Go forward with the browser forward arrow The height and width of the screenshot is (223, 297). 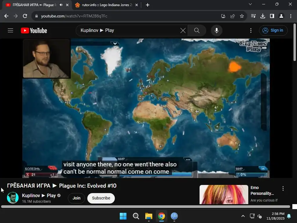pos(16,16)
